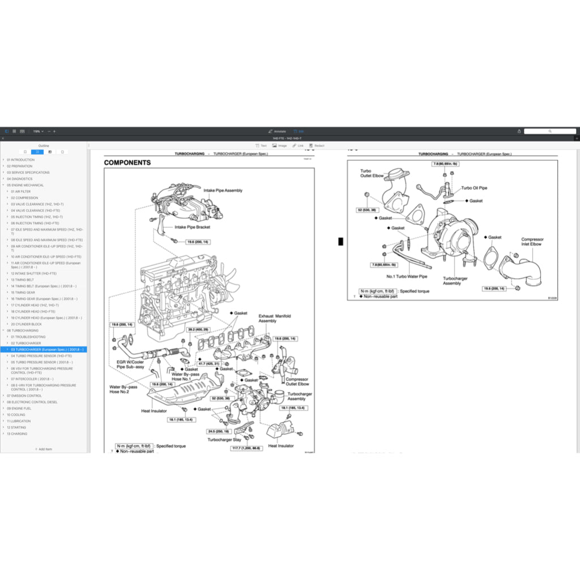Image resolution: width=580 pixels, height=580 pixels.
Task: Open a new tab with plus button
Action: click(x=576, y=138)
